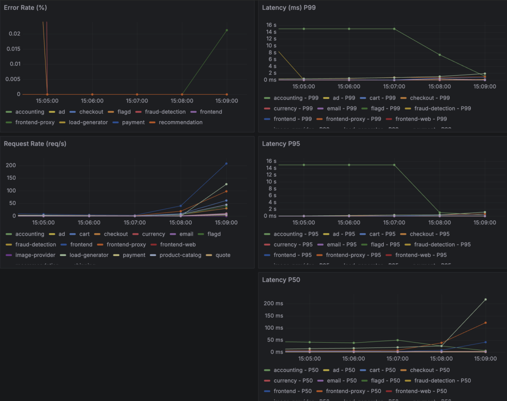This screenshot has height=401, width=507.
Task: Open the Request Rate (req/s) panel title menu
Action: tap(36, 144)
